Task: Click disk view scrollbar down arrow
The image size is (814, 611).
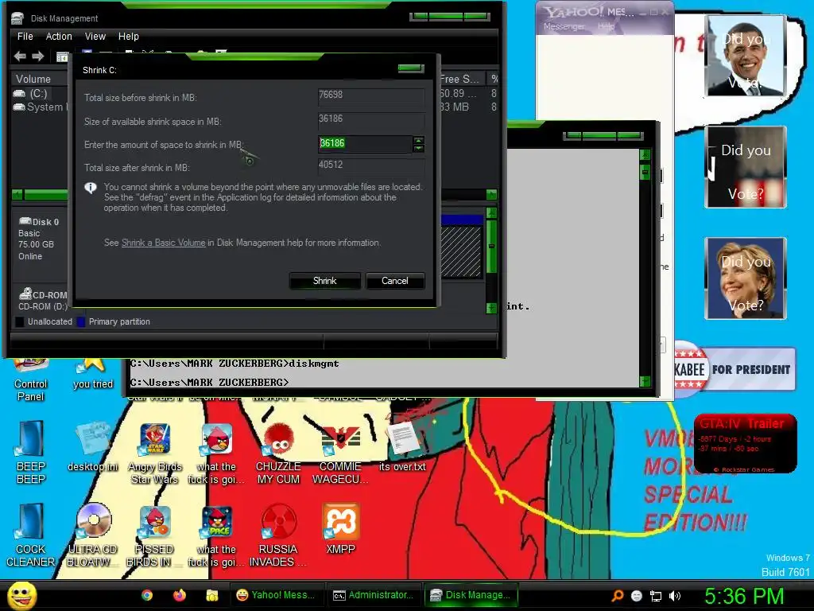Action: point(491,308)
